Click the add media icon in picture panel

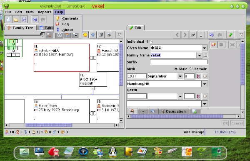pos(214,45)
